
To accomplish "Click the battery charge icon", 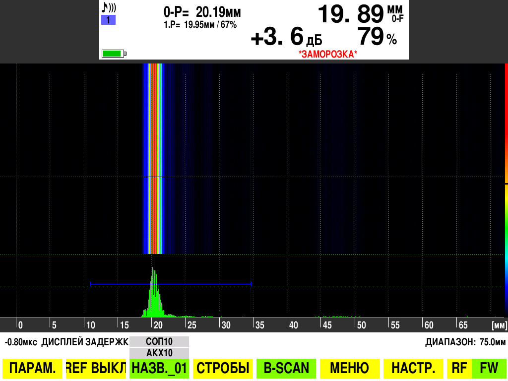I will point(113,52).
